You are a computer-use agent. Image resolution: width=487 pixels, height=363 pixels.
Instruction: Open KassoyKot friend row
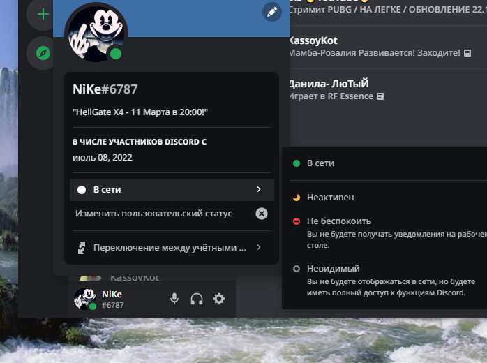click(x=388, y=47)
